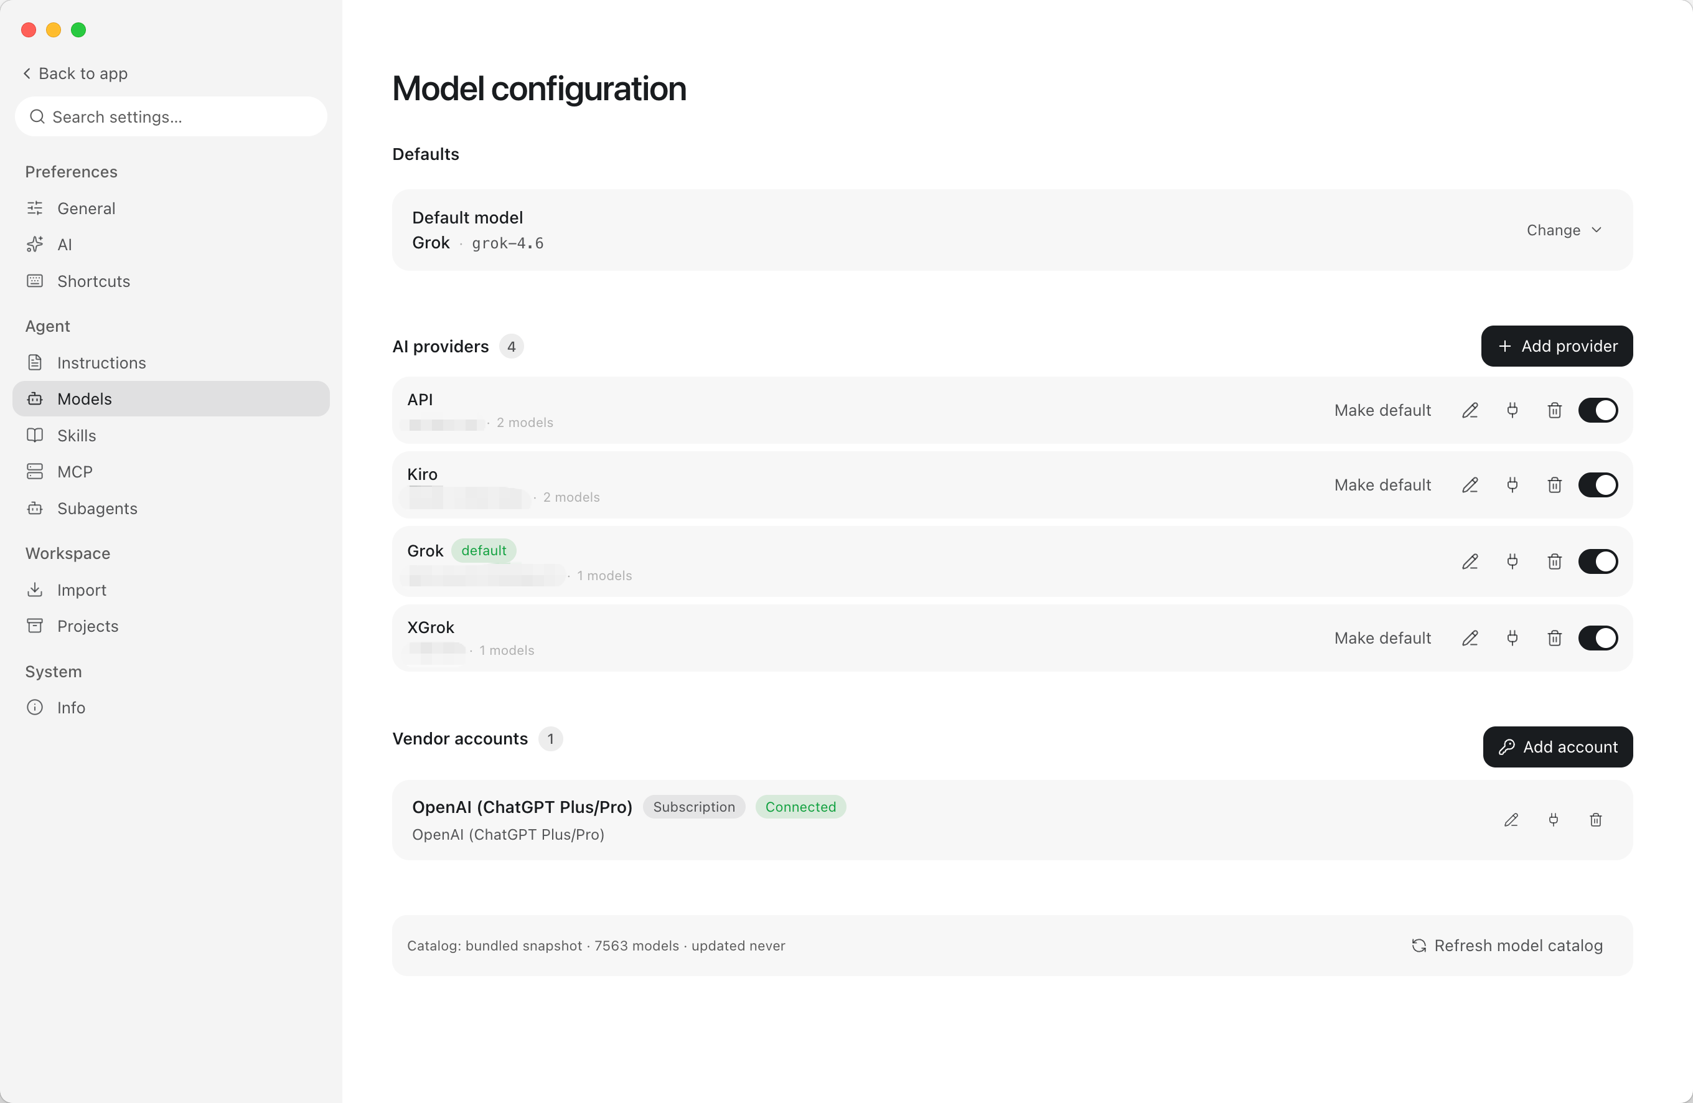Screen dimensions: 1693x1103
Task: Click the Add provider button
Action: (x=1557, y=346)
